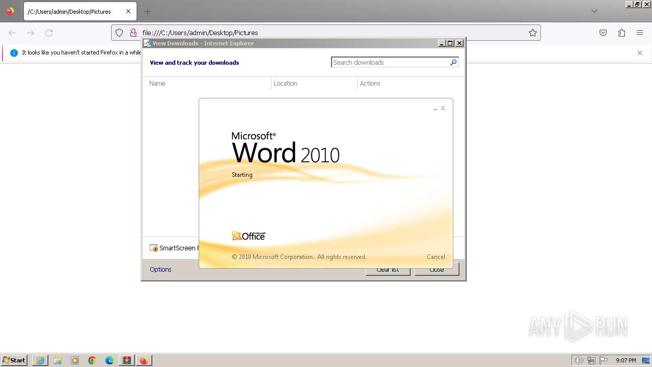Click the 9:07 PM clock
652x367 pixels.
click(626, 360)
